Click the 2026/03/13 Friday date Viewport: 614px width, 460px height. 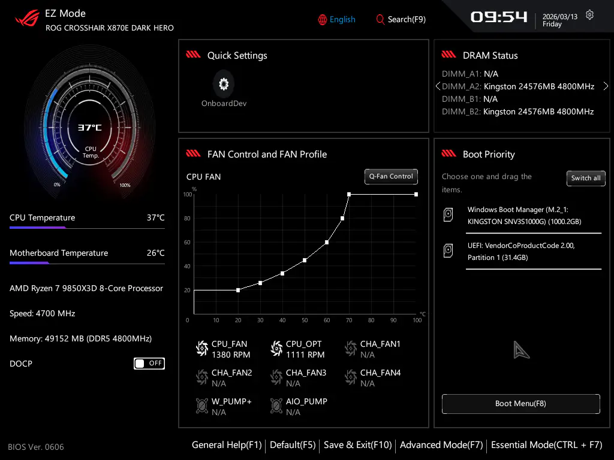pos(560,20)
